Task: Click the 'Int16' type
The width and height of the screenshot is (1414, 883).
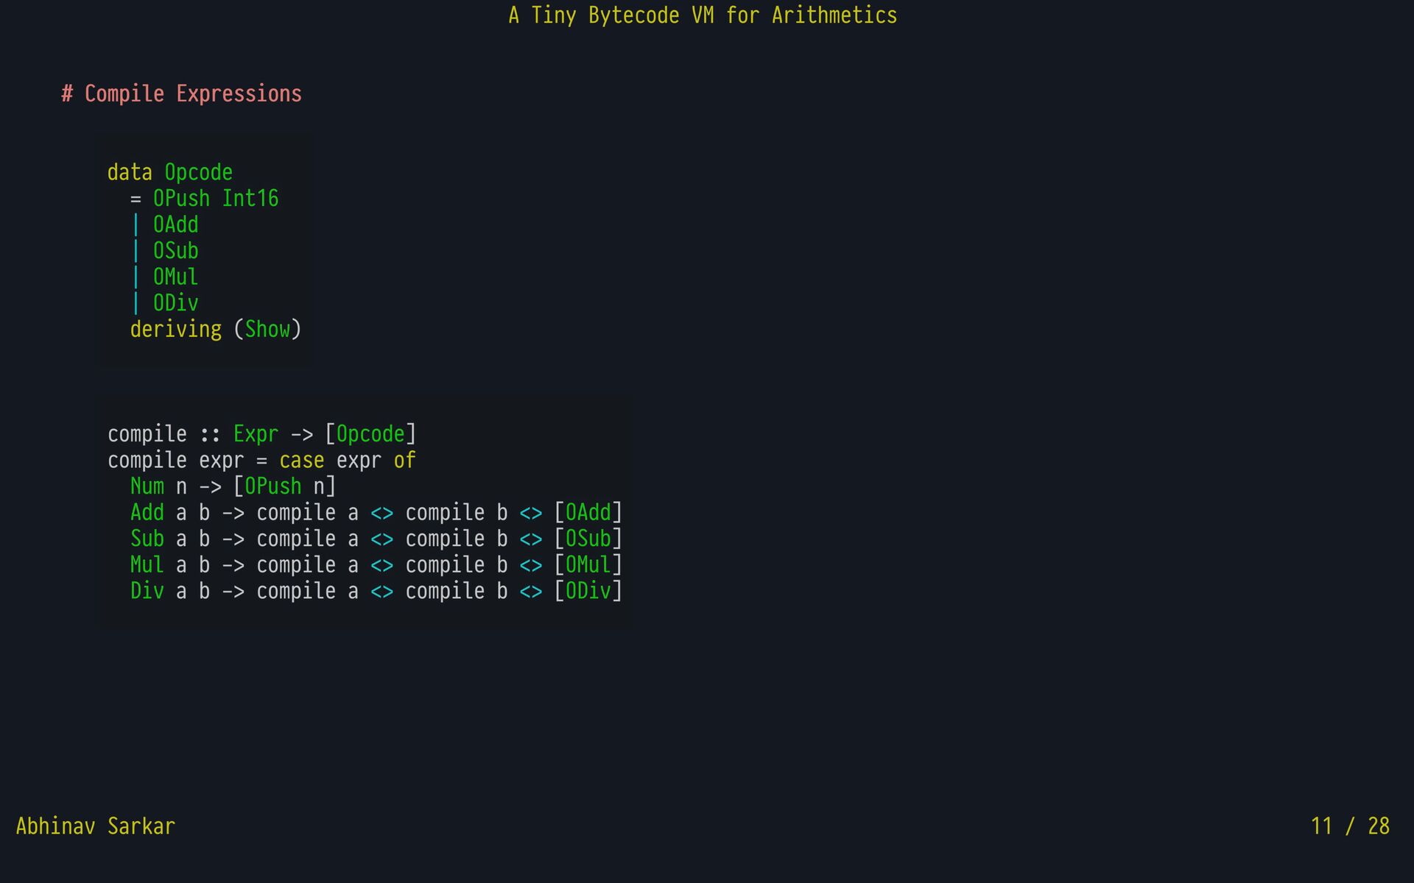Action: coord(250,199)
